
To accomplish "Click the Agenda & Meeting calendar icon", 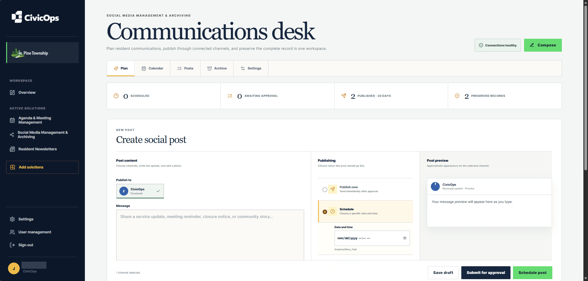I will (12, 120).
